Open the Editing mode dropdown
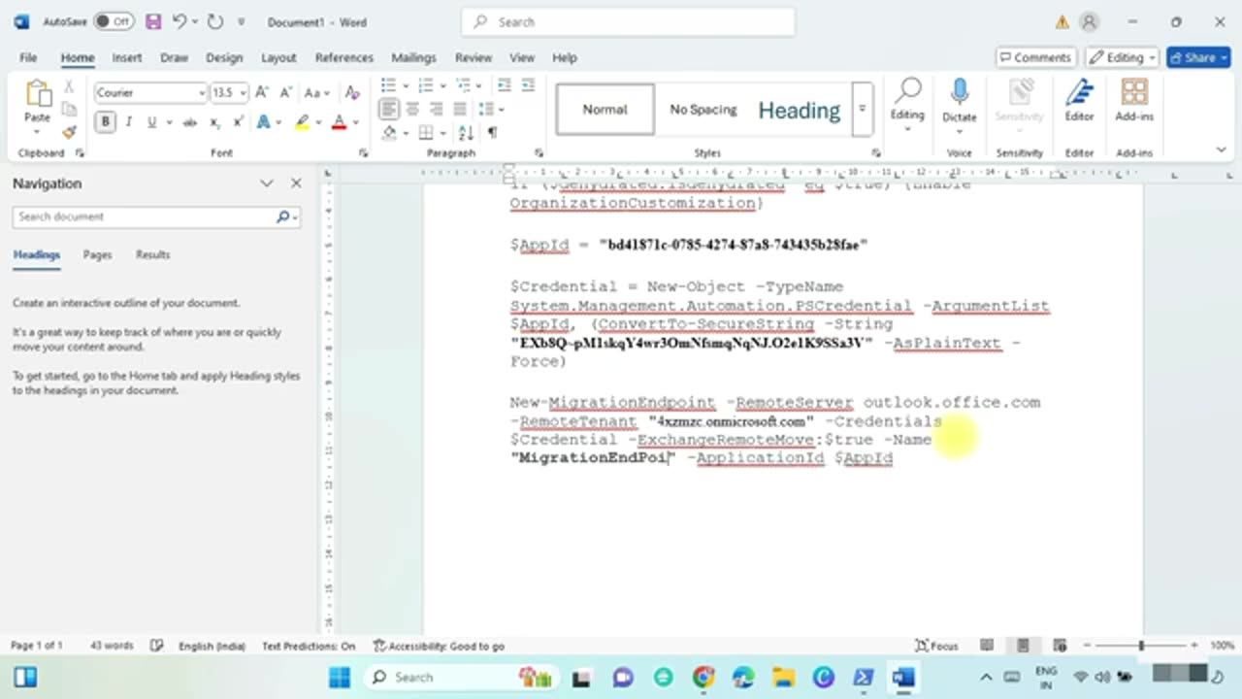 1123,57
